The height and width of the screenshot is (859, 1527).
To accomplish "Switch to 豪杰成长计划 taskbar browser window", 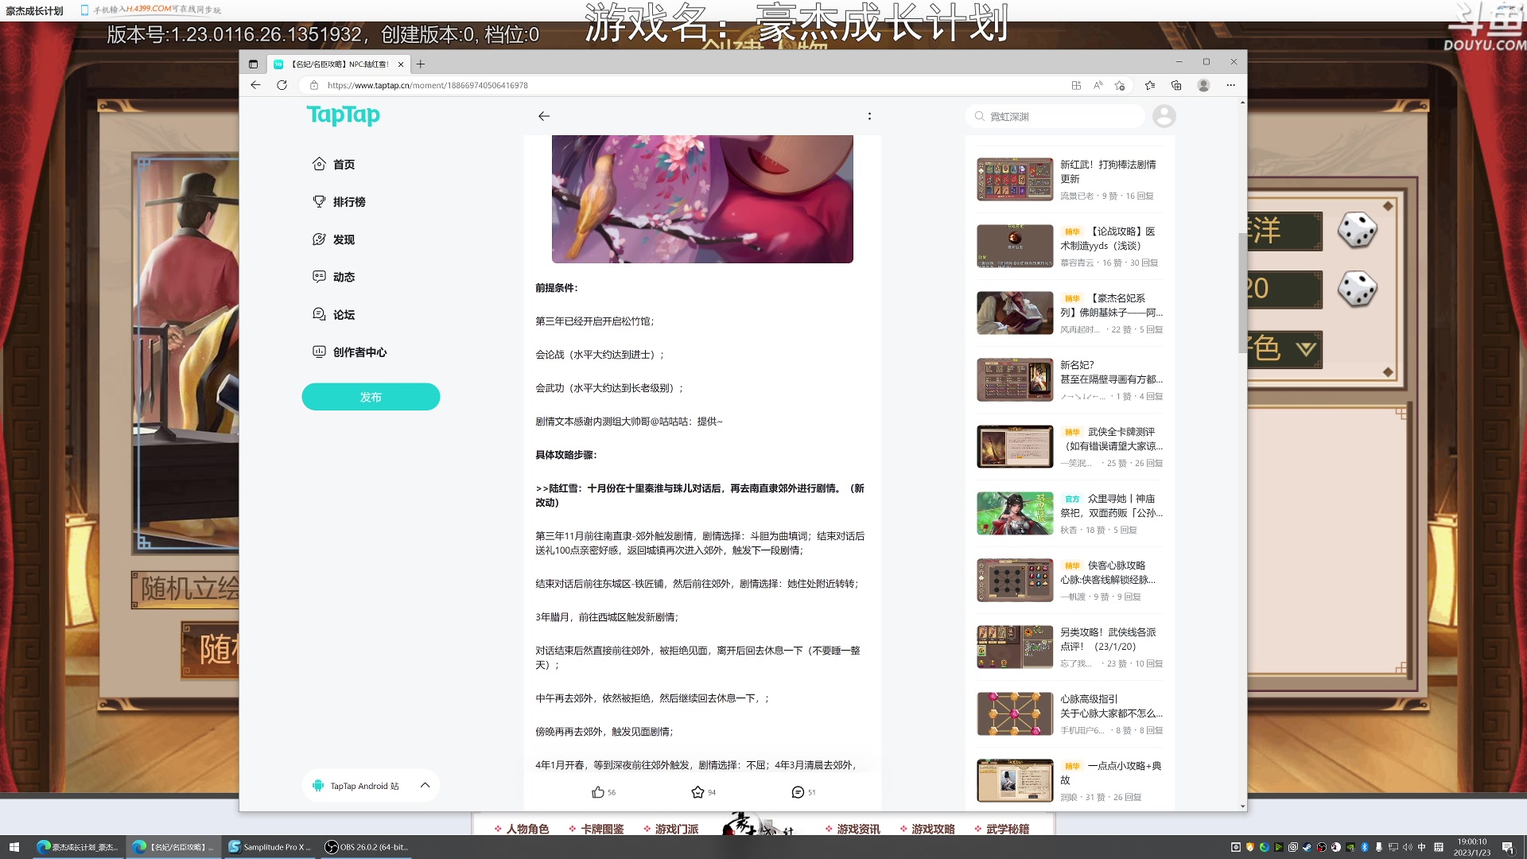I will click(x=78, y=847).
